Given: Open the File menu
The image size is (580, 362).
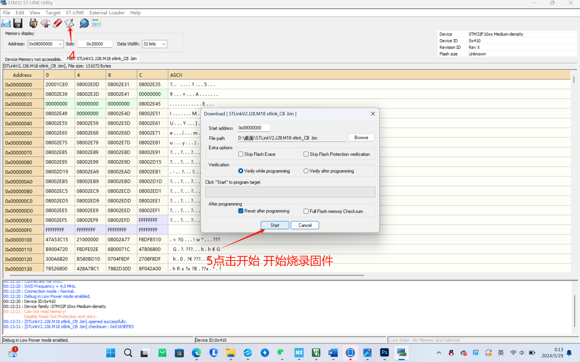Looking at the screenshot, I should [6, 13].
